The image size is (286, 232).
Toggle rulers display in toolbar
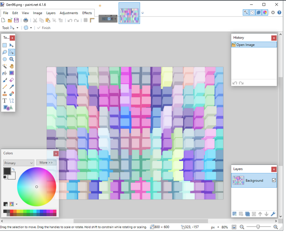click(92, 20)
